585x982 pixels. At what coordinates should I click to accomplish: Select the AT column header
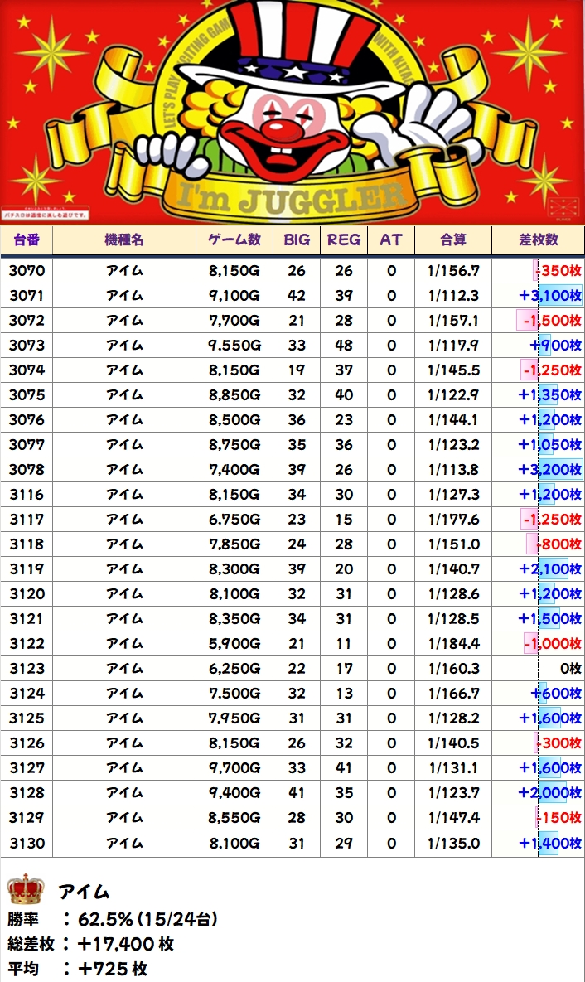pyautogui.click(x=391, y=239)
